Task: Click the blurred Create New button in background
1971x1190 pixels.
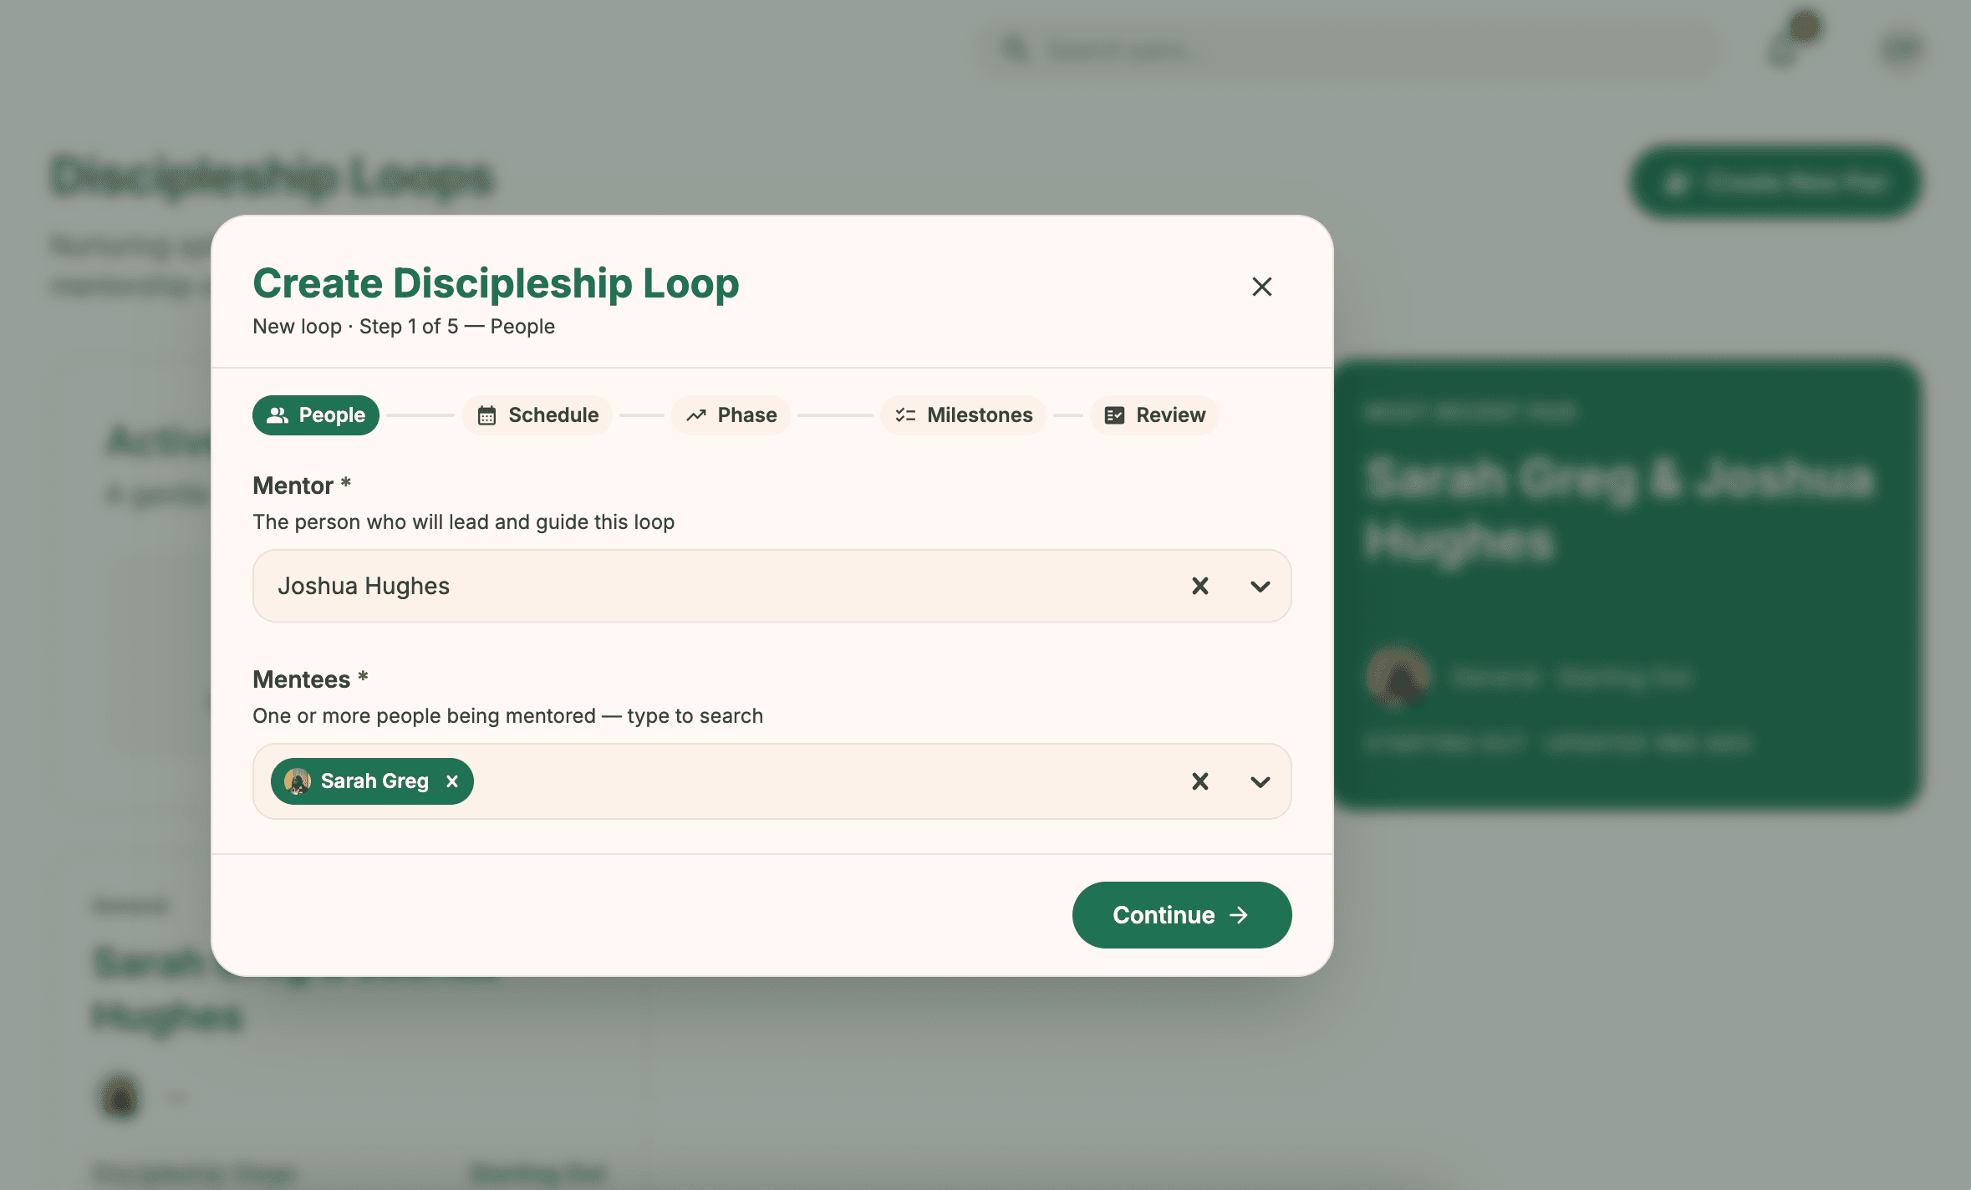Action: (1776, 182)
